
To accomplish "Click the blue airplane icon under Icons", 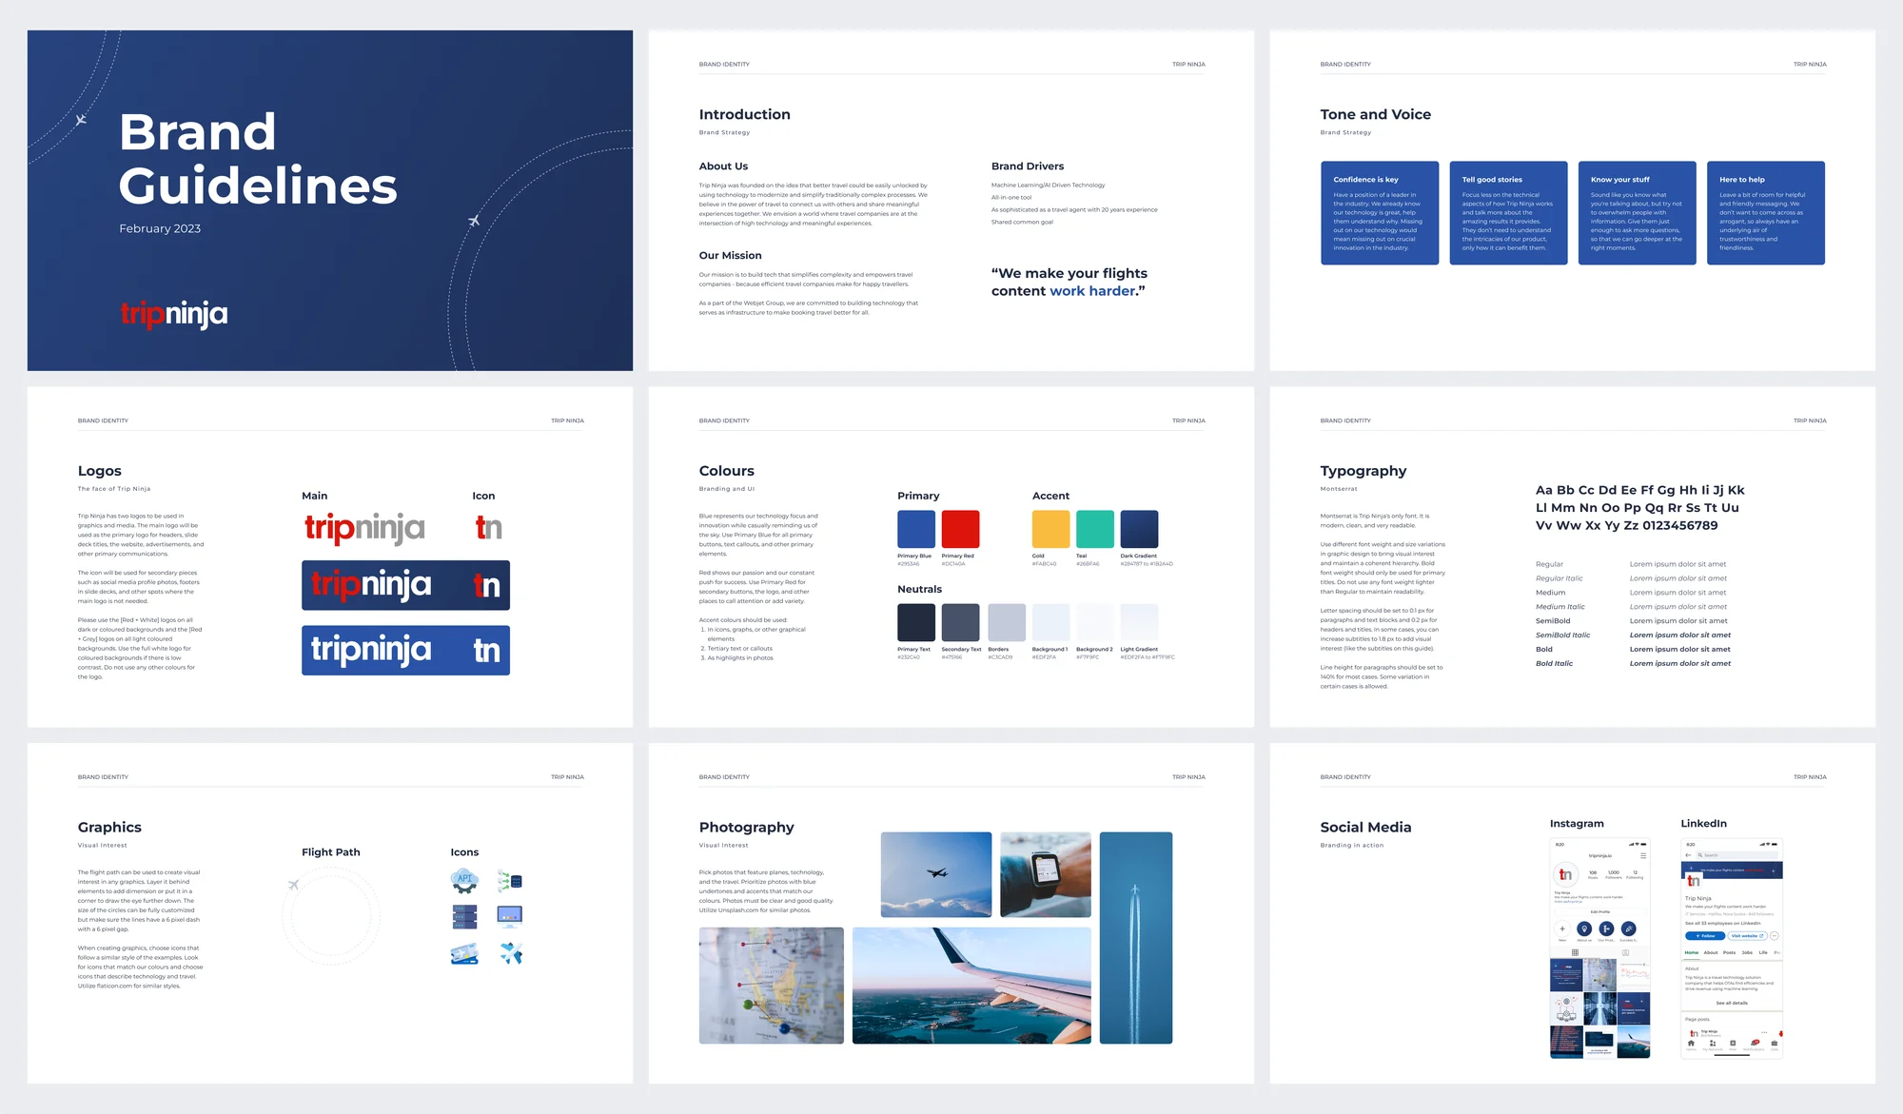I will coord(511,953).
